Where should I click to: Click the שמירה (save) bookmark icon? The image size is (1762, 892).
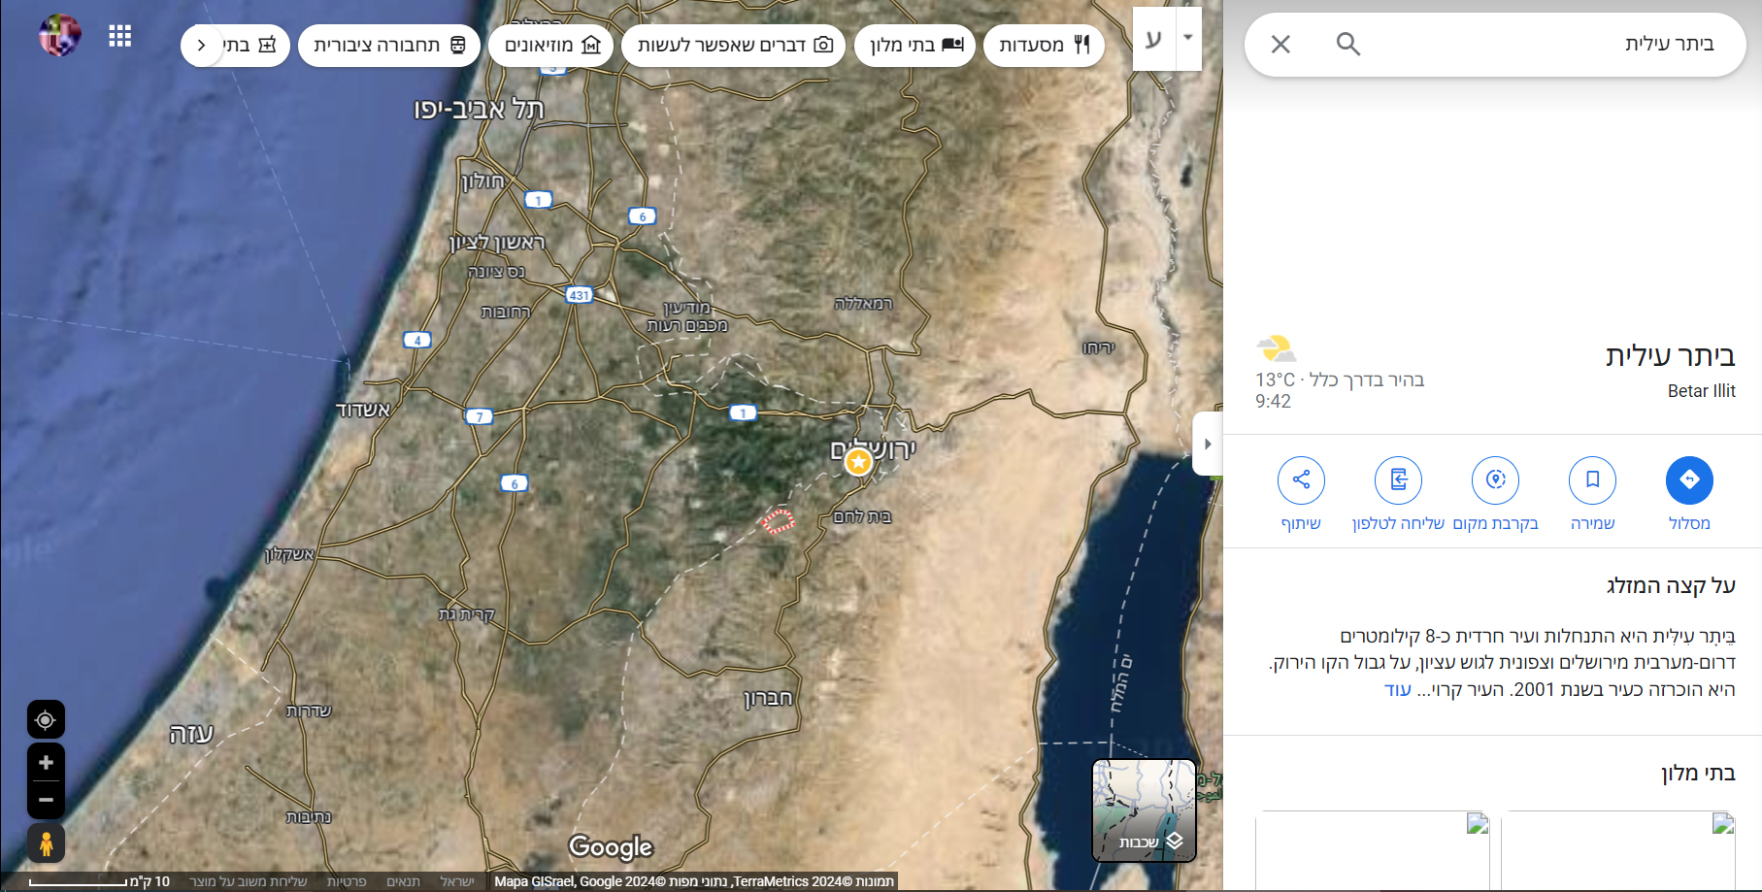(x=1592, y=479)
